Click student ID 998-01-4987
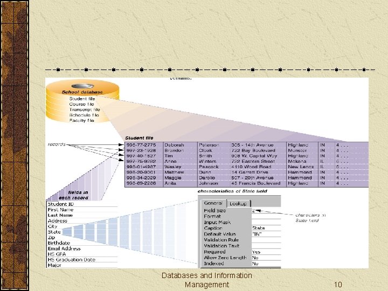The image size is (388, 291). point(141,167)
